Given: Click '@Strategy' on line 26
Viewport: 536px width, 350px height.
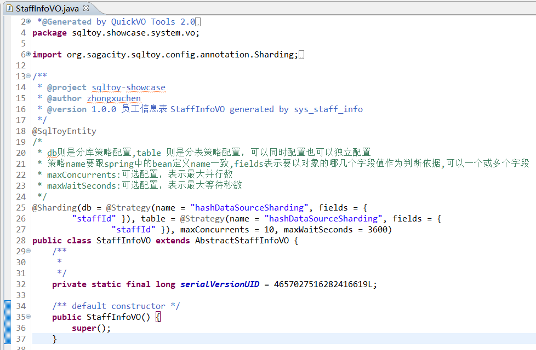Looking at the screenshot, I should (202, 219).
